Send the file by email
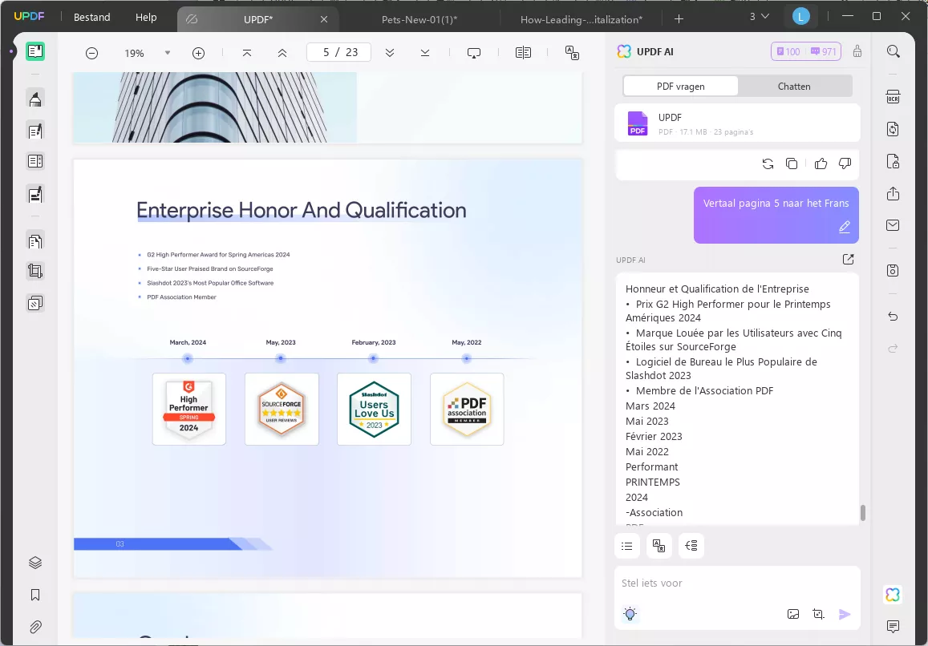Image resolution: width=928 pixels, height=646 pixels. tap(893, 225)
